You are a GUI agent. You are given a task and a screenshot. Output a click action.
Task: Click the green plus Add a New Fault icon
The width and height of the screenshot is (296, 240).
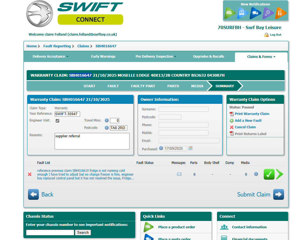[232, 121]
